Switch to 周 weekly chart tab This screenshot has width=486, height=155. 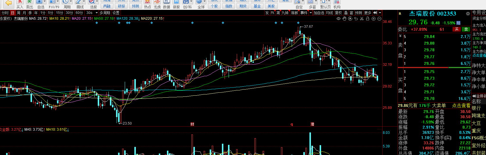19,13
